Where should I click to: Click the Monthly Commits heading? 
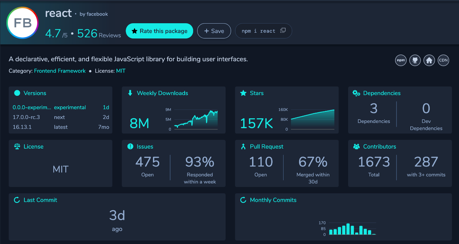click(x=273, y=200)
